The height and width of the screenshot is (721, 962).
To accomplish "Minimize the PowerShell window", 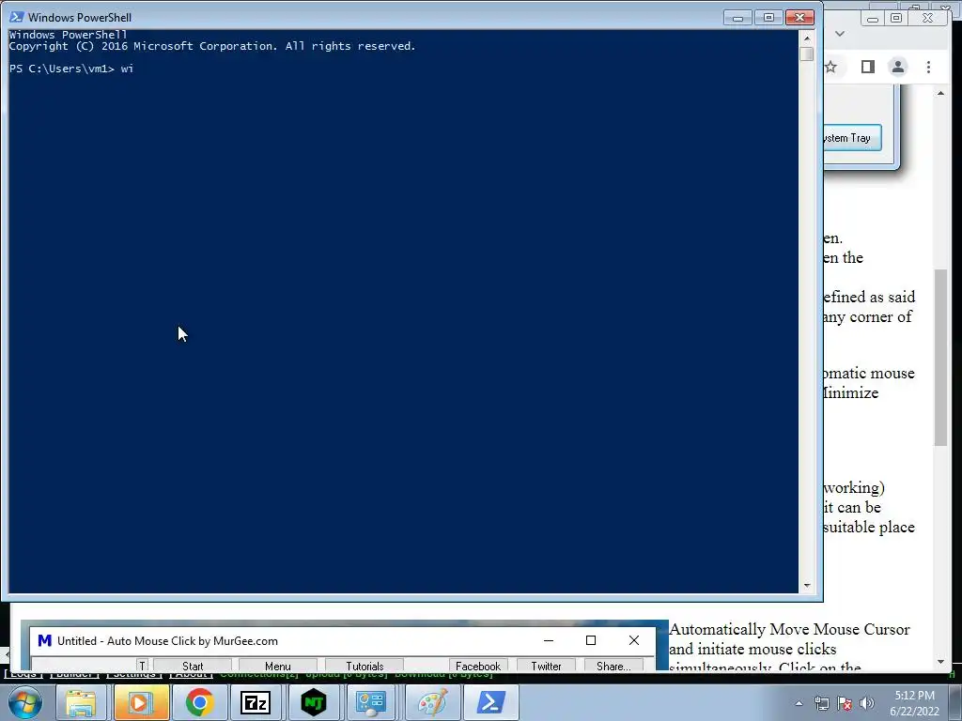I will point(737,18).
